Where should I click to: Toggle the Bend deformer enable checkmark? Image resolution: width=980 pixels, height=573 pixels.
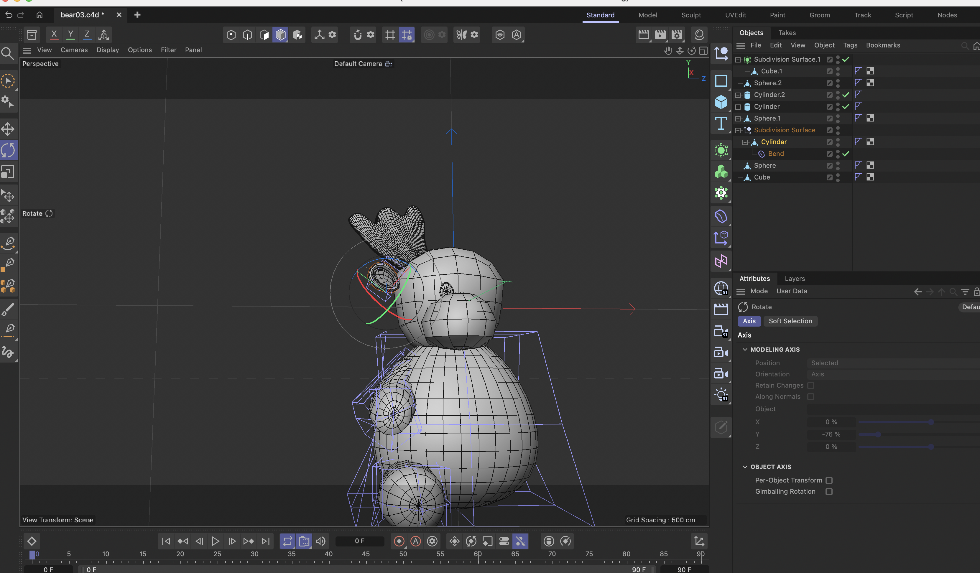click(x=846, y=154)
